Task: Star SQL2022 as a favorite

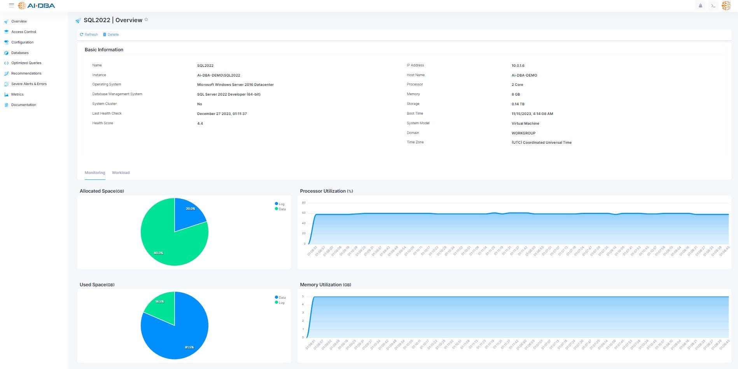Action: tap(147, 19)
